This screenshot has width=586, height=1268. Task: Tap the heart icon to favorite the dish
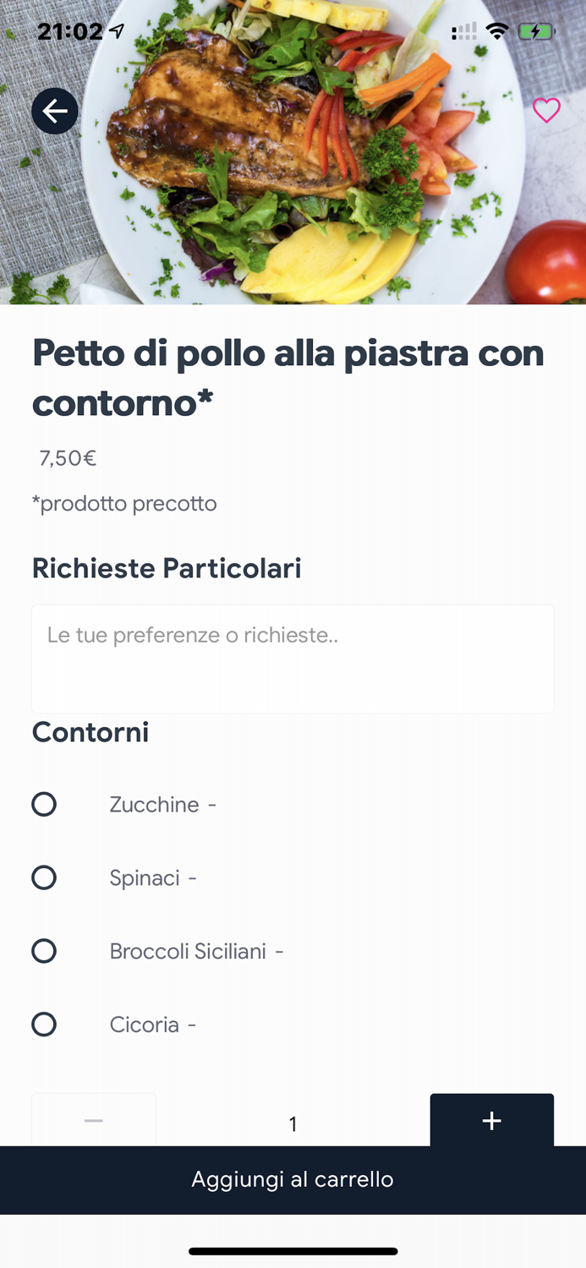pos(546,110)
